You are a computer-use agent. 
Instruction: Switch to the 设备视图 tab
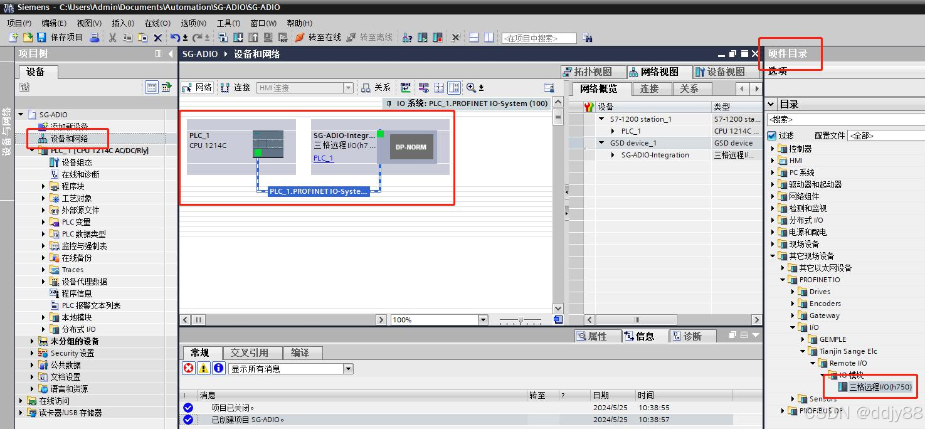point(725,71)
